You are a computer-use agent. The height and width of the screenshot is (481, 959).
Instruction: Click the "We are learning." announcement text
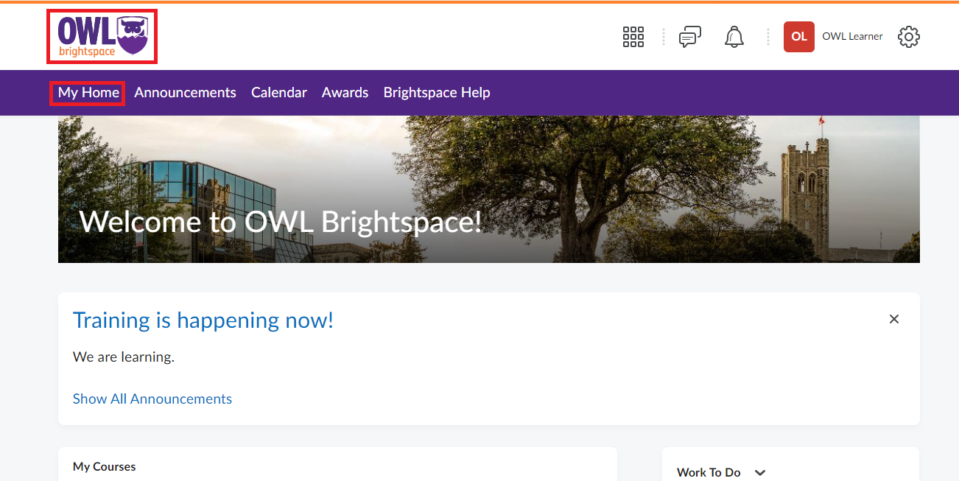click(123, 358)
